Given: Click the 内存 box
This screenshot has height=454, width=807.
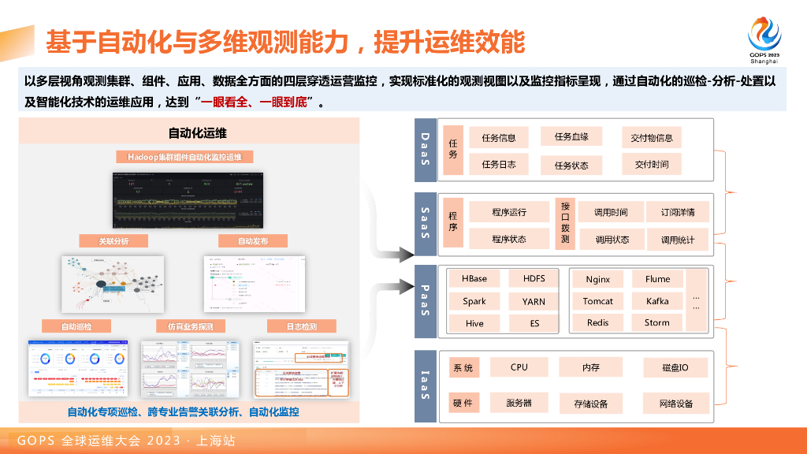Looking at the screenshot, I should (x=590, y=367).
